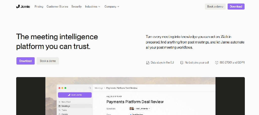
Task: Expand the Company dropdown menu
Action: pyautogui.click(x=112, y=7)
